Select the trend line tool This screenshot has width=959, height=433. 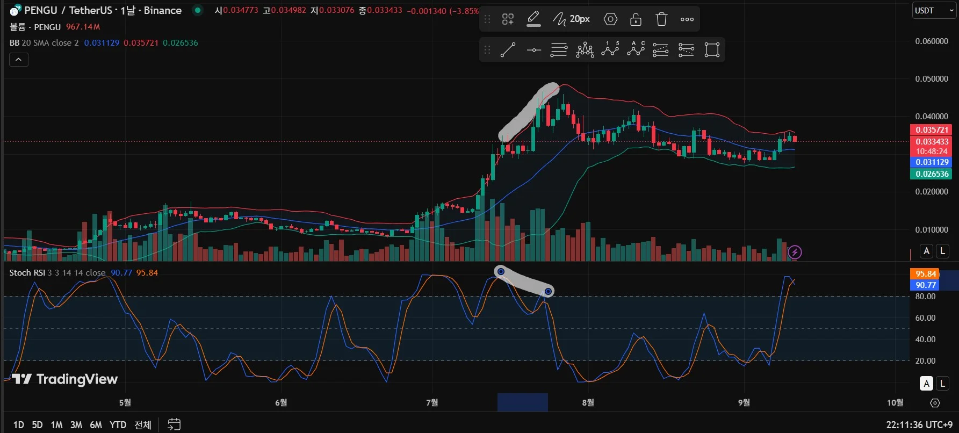(508, 50)
